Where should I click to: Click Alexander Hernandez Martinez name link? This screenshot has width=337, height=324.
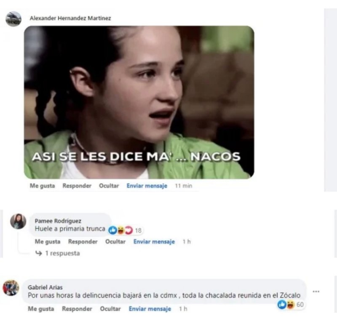pos(70,18)
